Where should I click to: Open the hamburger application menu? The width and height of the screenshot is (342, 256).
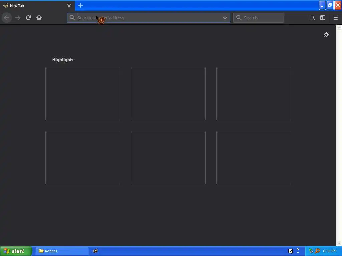(336, 18)
